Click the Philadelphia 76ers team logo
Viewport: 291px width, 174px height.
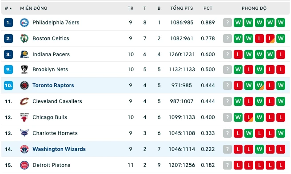coord(24,23)
